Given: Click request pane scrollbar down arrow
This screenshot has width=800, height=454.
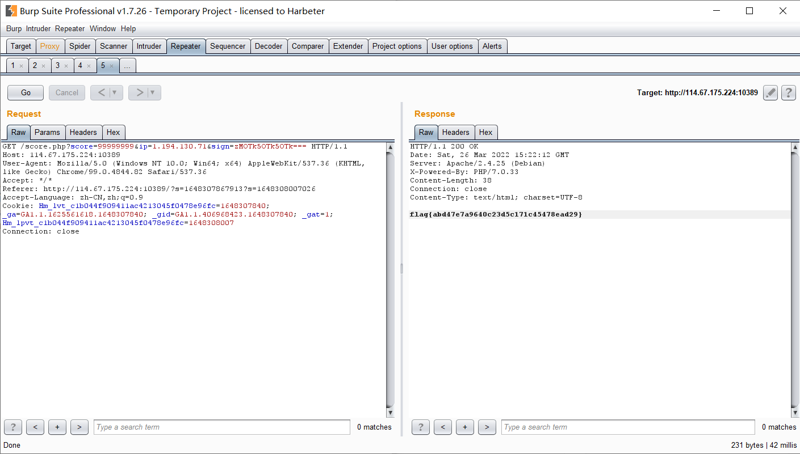Looking at the screenshot, I should pyautogui.click(x=390, y=412).
